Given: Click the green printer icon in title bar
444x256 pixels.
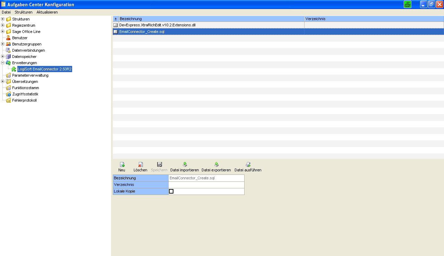Looking at the screenshot, I should [408, 5].
